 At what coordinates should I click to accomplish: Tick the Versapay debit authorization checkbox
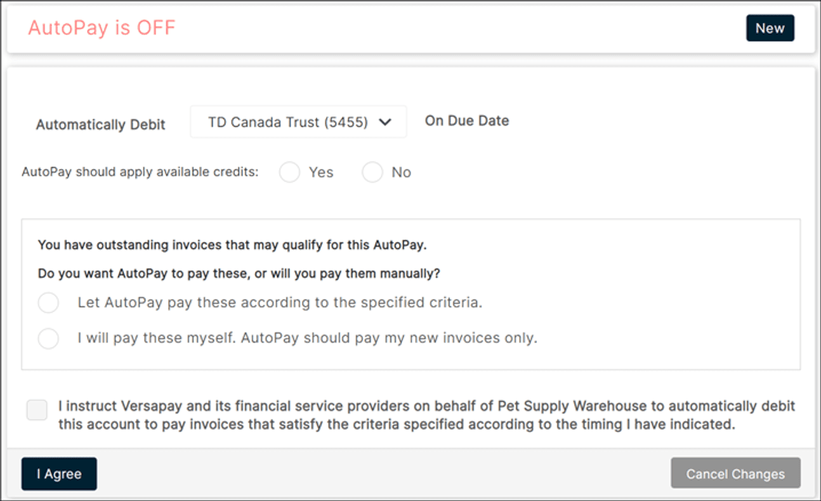click(x=37, y=410)
